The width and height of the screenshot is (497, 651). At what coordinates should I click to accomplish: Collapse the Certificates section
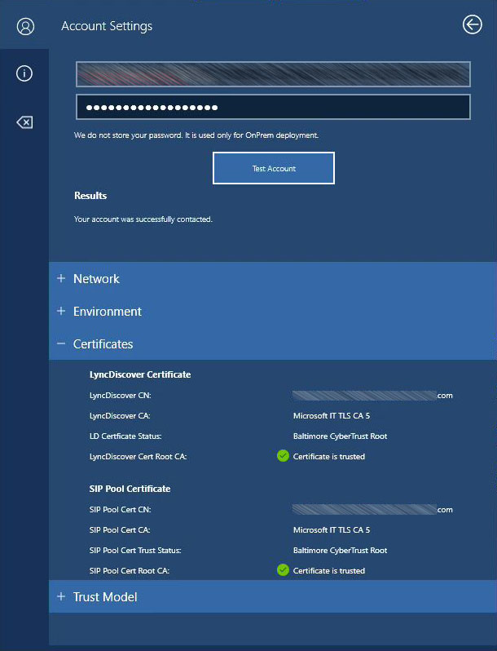[x=103, y=344]
